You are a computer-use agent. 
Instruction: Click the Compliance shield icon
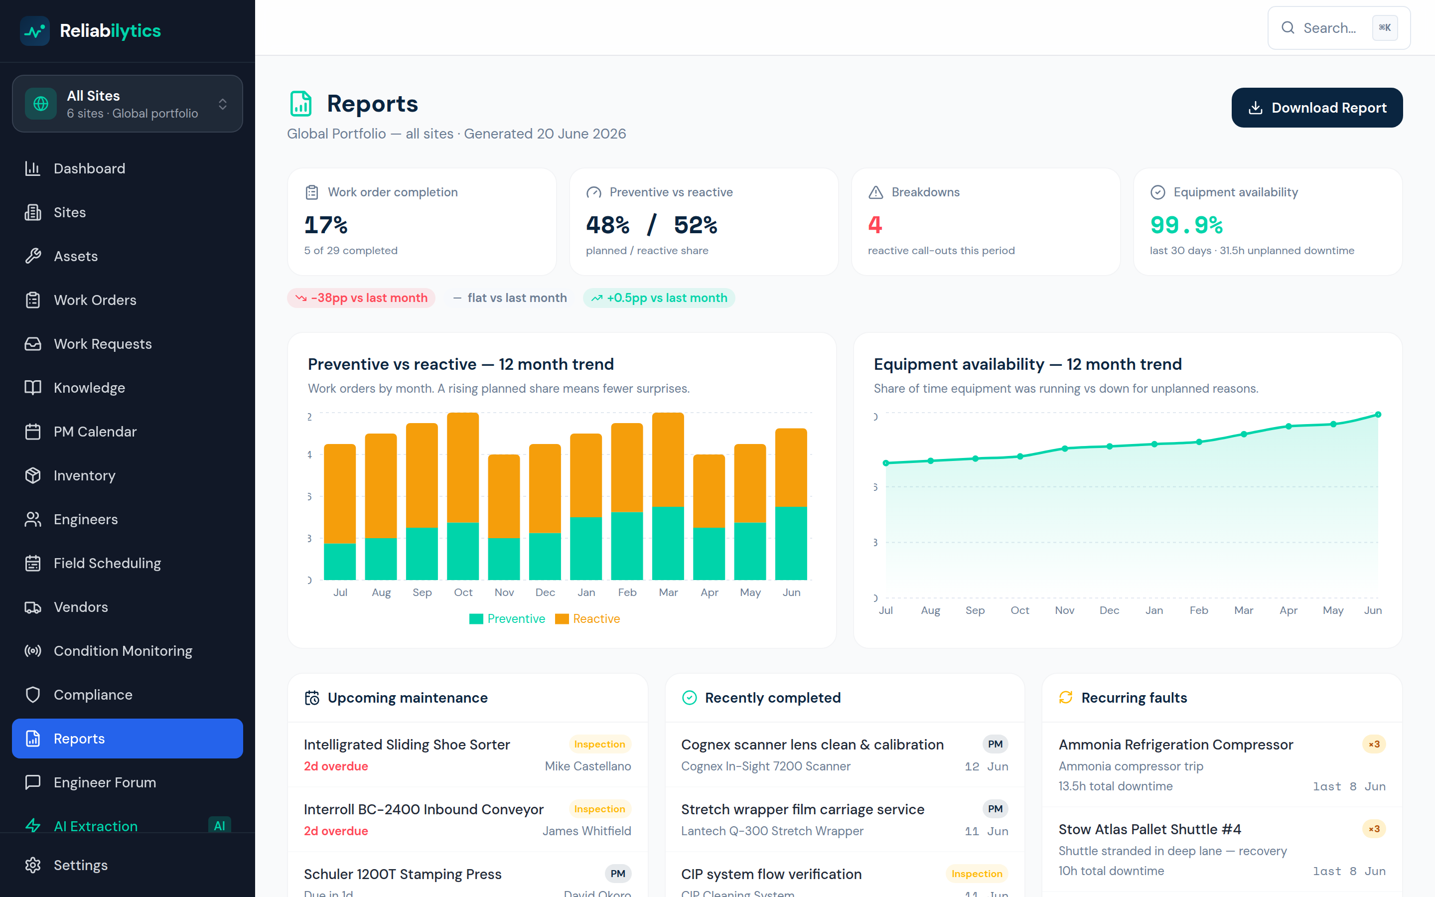point(32,695)
